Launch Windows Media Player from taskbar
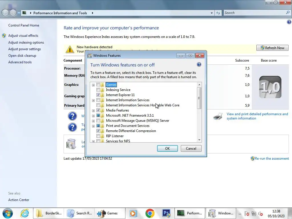The height and width of the screenshot is (219, 292). pyautogui.click(x=133, y=213)
